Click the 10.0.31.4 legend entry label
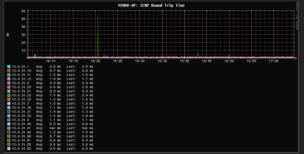 pyautogui.click(x=20, y=120)
